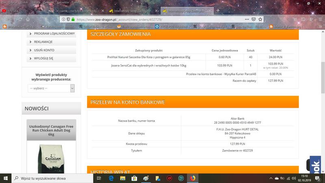
Task: Click the OneDrive cloud tray icon
Action: tap(277, 178)
